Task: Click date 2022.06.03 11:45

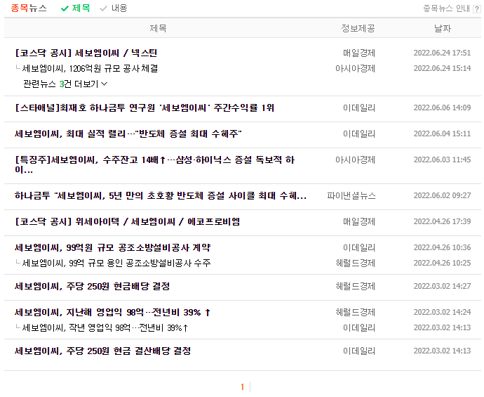Action: click(442, 160)
